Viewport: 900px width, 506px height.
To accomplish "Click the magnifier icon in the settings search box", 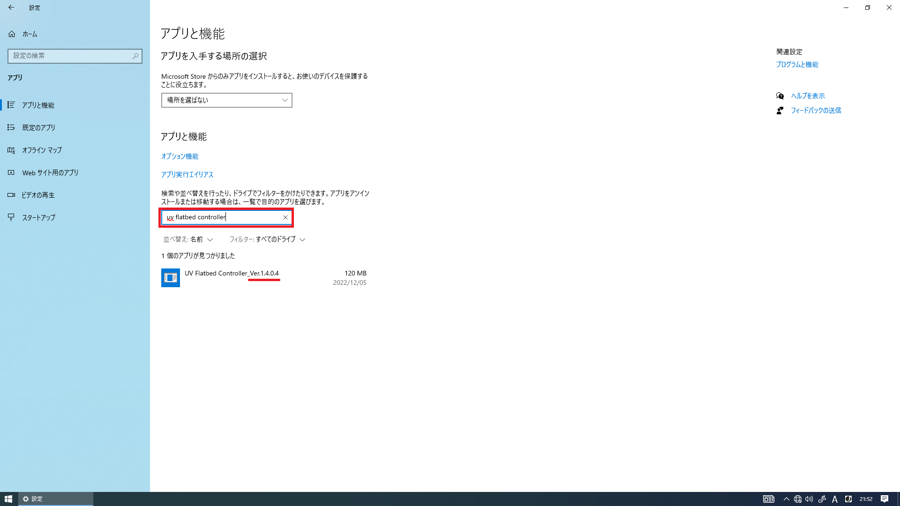I will (x=135, y=56).
